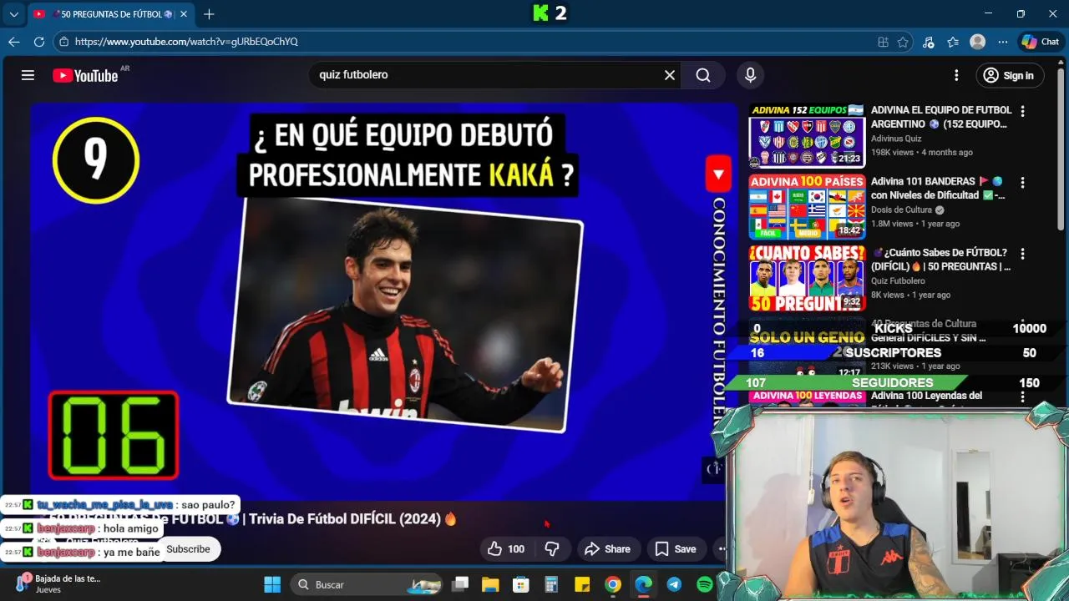Open Edge Settings and more ellipsis menu
The width and height of the screenshot is (1069, 601).
click(x=1001, y=42)
